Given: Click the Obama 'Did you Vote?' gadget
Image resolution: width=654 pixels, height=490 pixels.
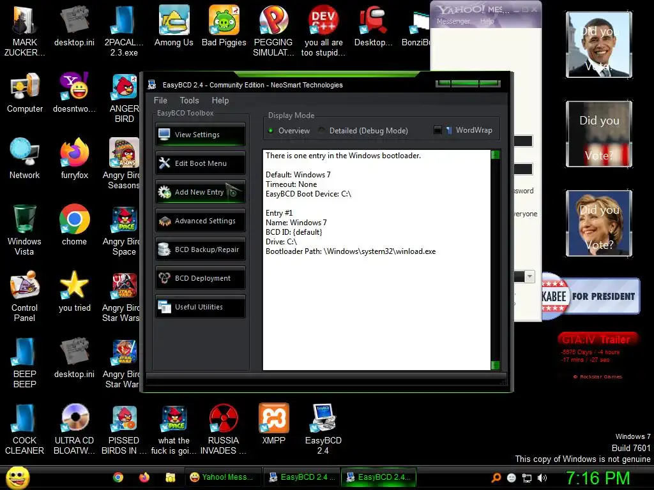Looking at the screenshot, I should [598, 44].
